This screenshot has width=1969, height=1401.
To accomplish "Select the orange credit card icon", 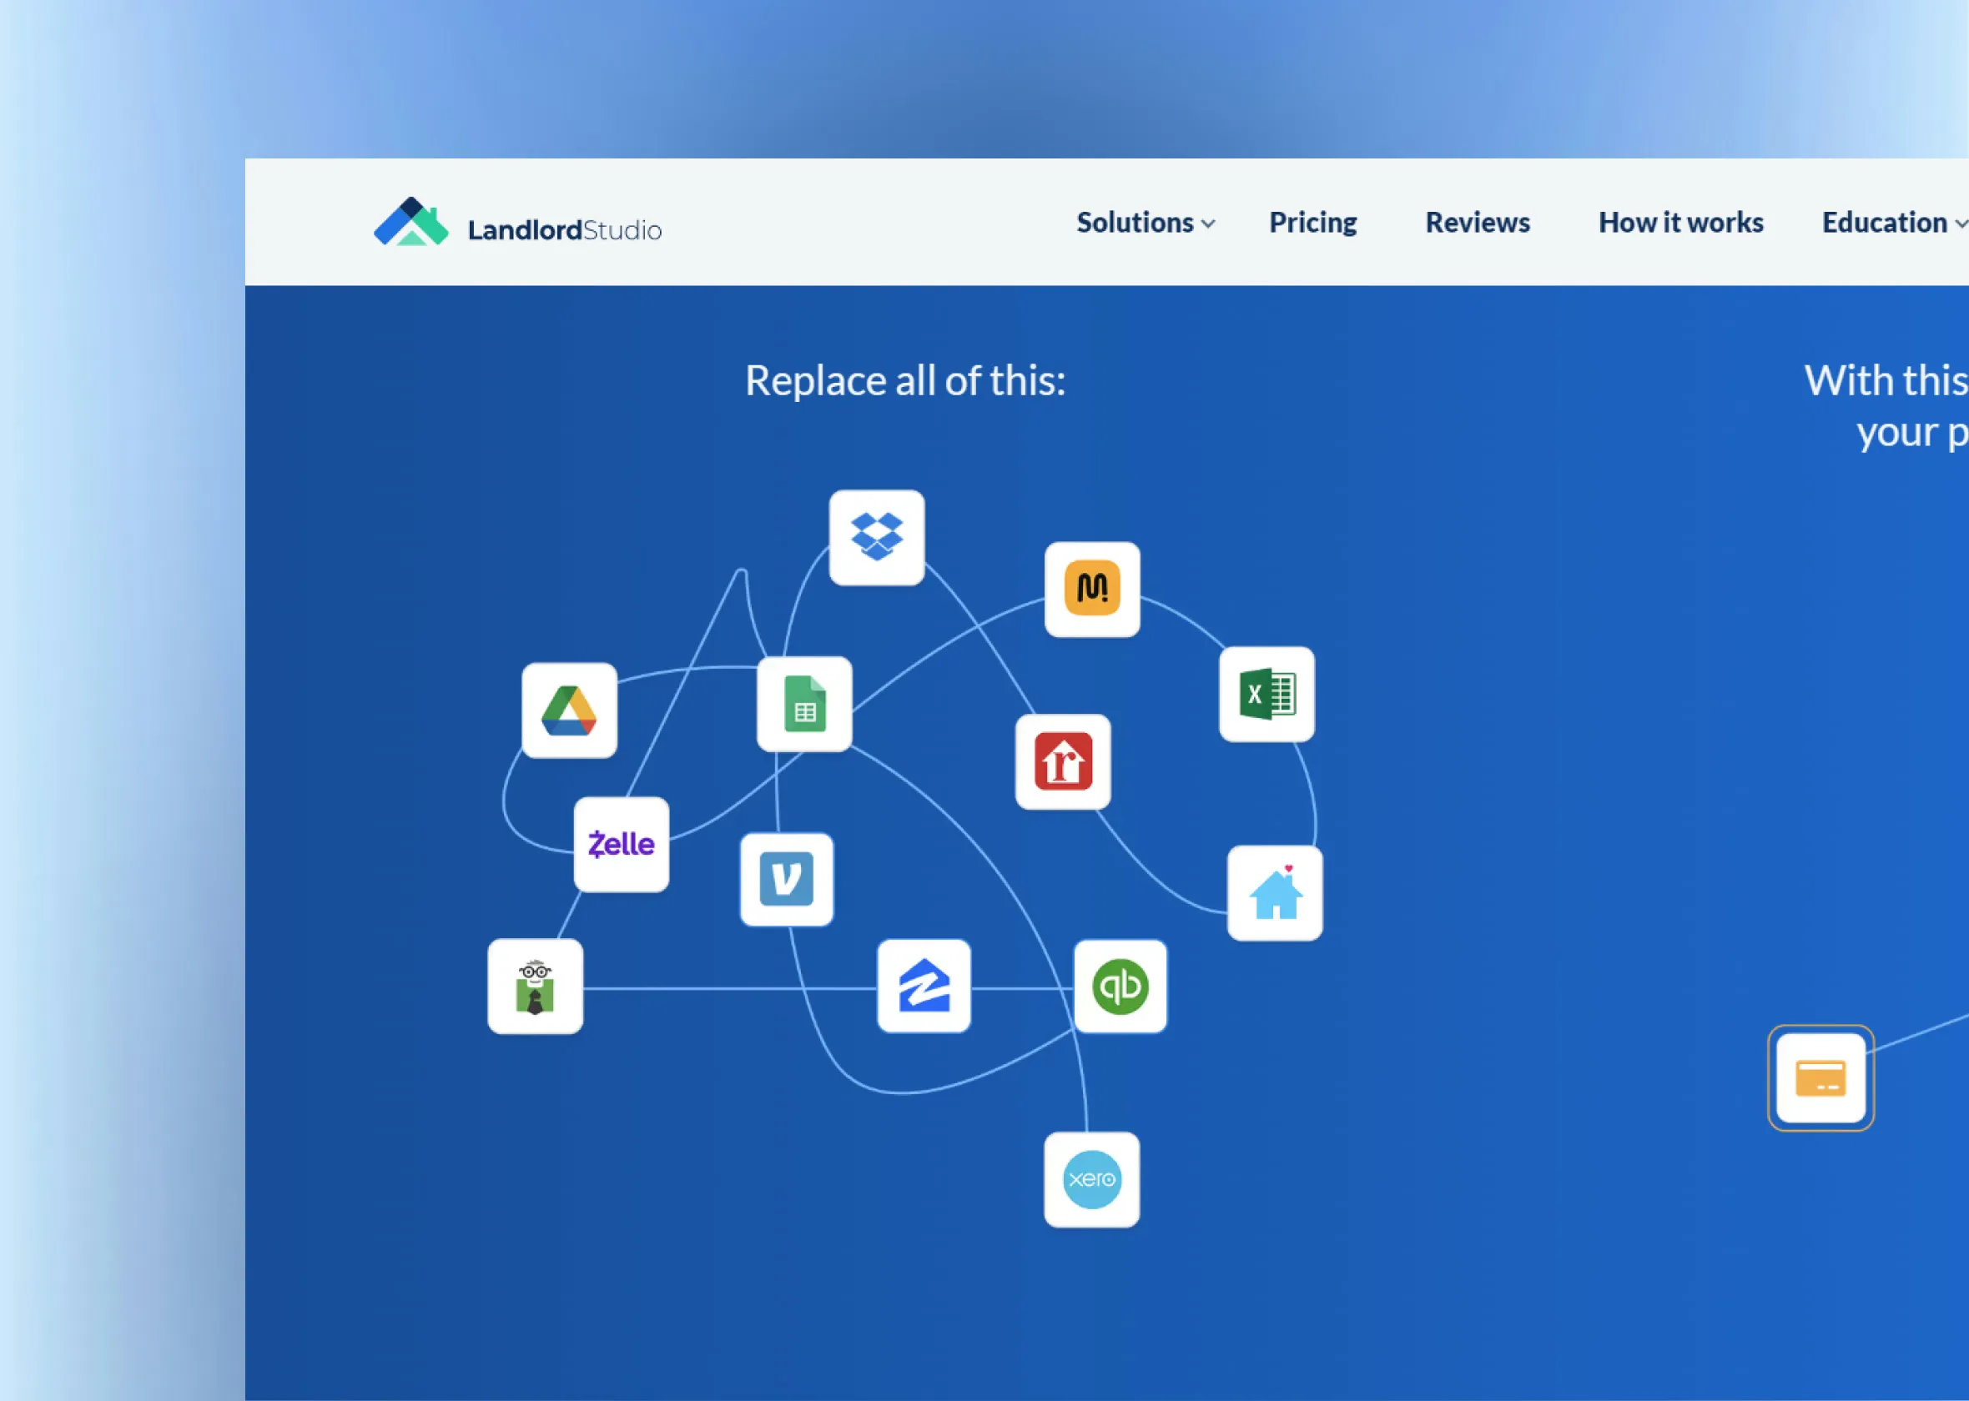I will 1821,1077.
